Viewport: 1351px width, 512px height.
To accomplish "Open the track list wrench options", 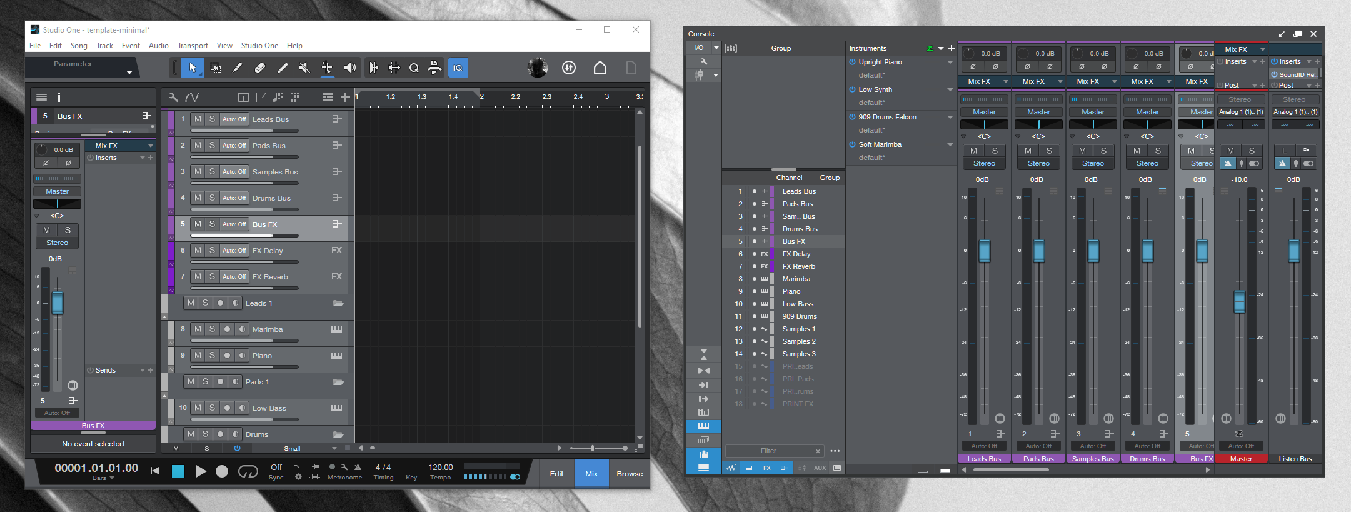I will [173, 97].
